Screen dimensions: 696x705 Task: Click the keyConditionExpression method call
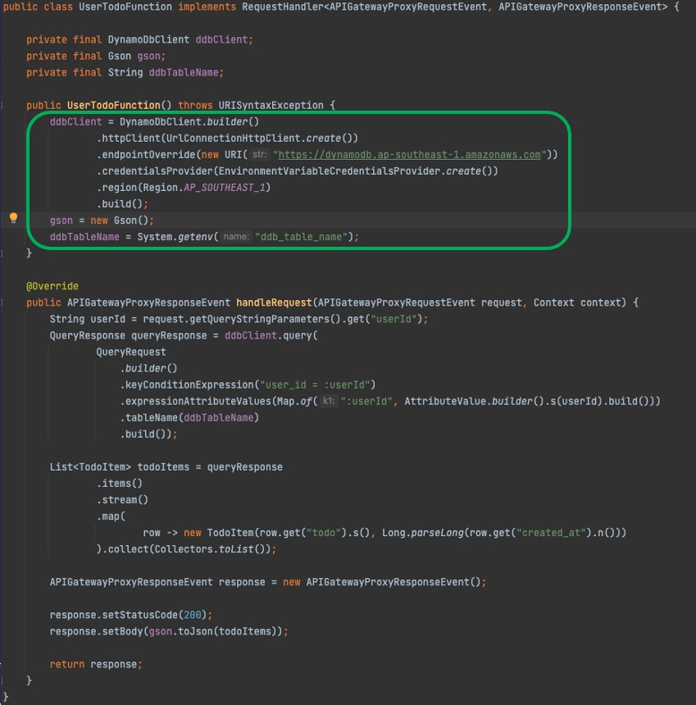click(x=187, y=384)
